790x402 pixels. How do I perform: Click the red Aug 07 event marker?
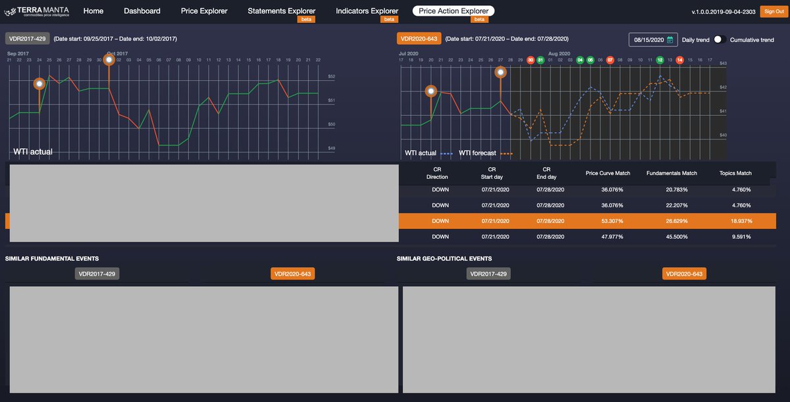(610, 59)
